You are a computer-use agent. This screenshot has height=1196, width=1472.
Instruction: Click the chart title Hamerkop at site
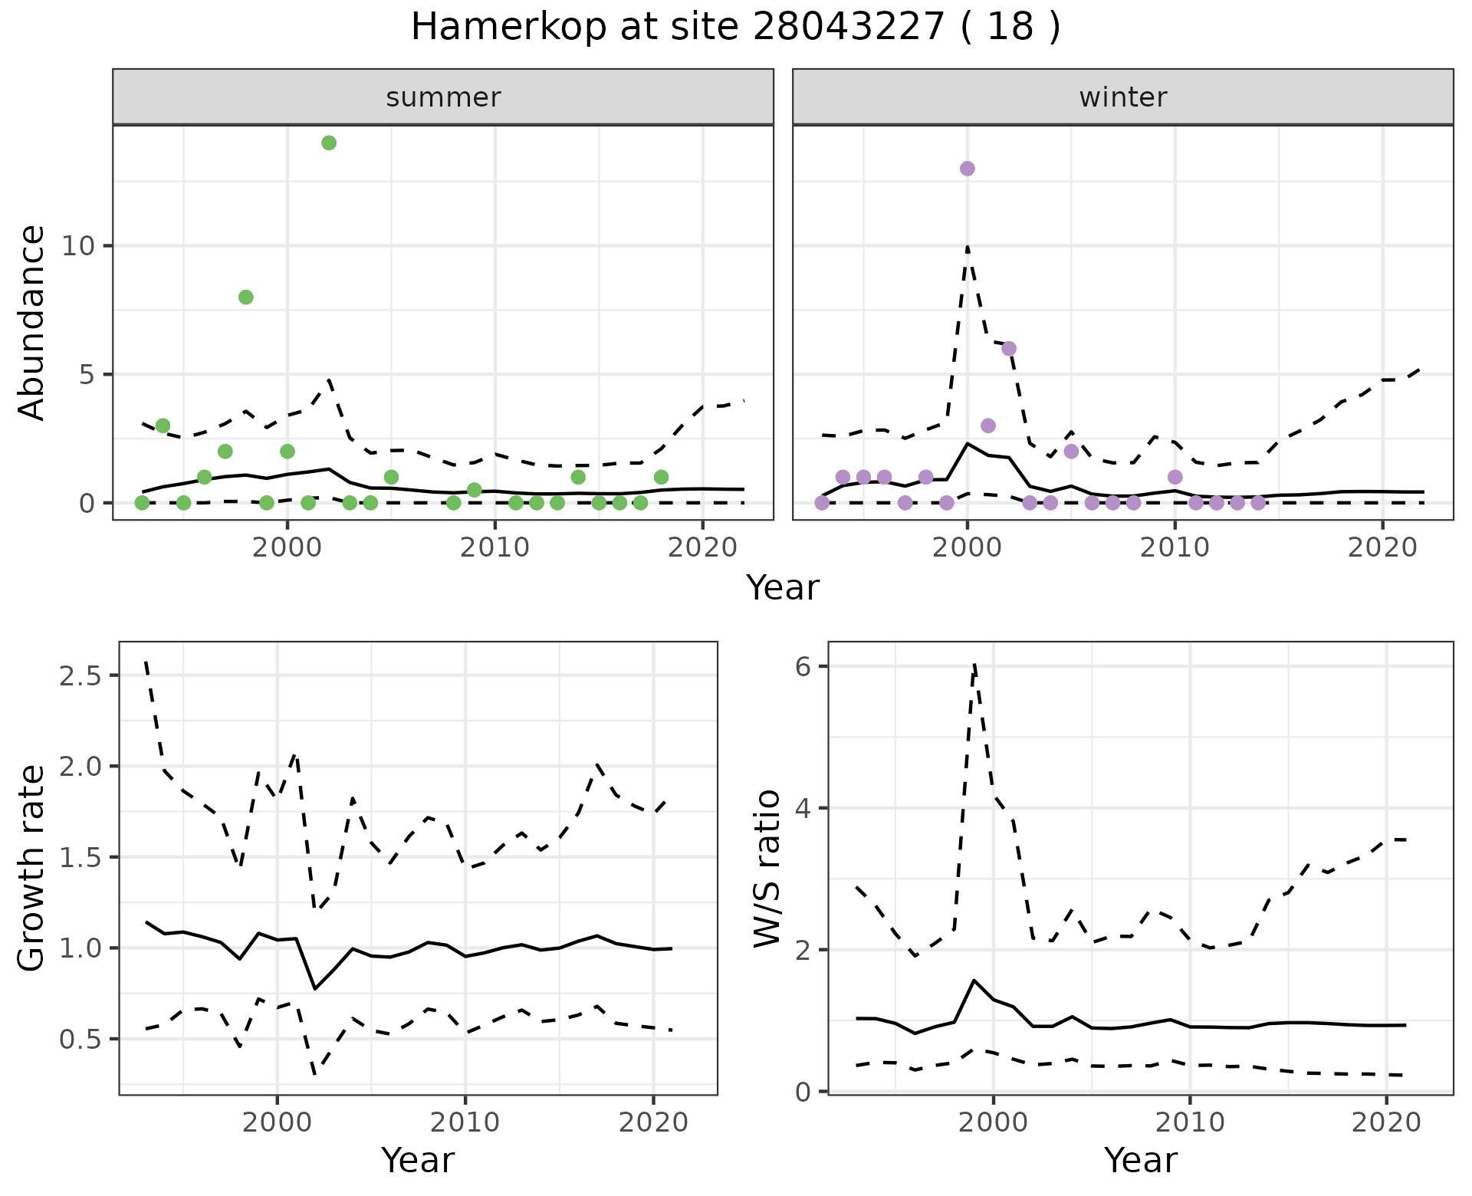pos(735,28)
